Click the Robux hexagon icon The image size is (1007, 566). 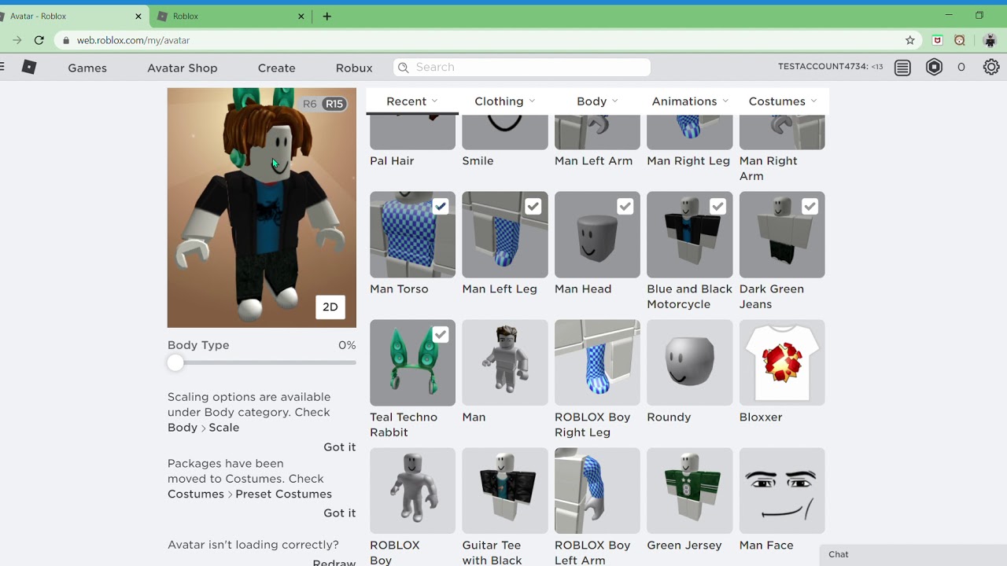coord(934,68)
